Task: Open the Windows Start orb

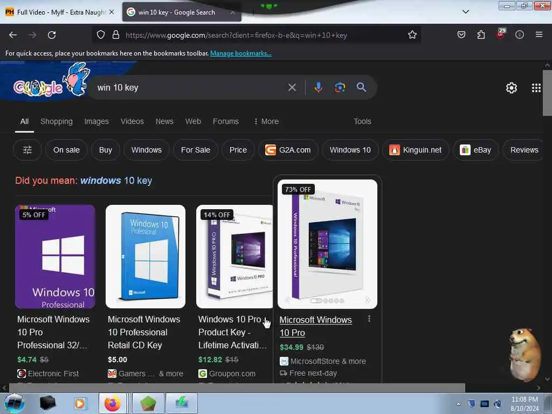Action: 15,403
